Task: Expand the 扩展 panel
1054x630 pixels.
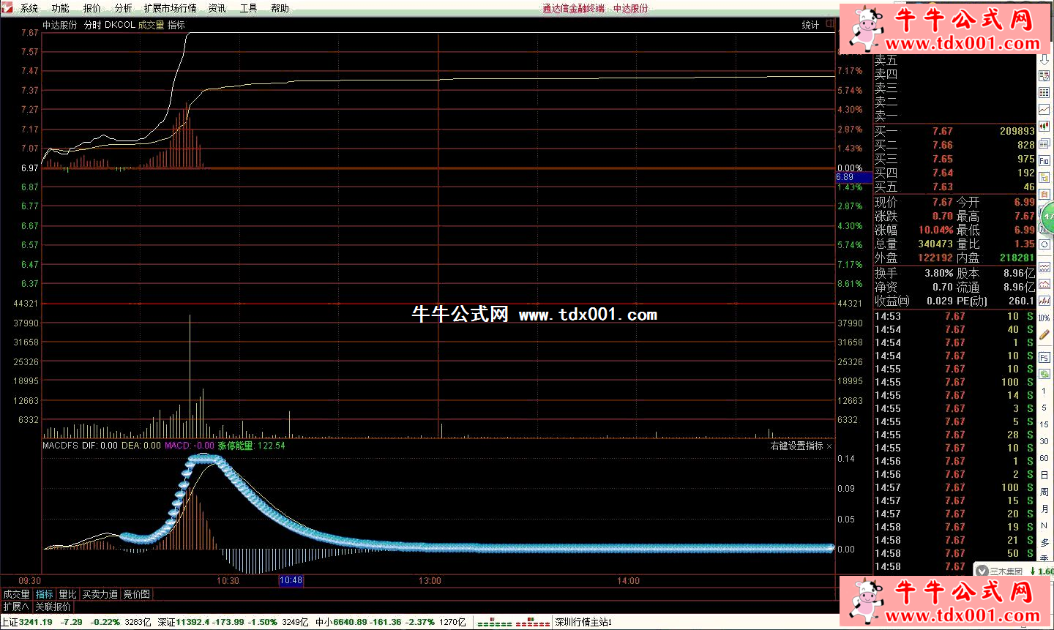Action: (x=15, y=607)
